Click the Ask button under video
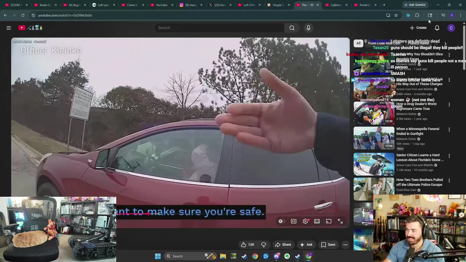Screen dimensions: 466x262 coord(306,245)
